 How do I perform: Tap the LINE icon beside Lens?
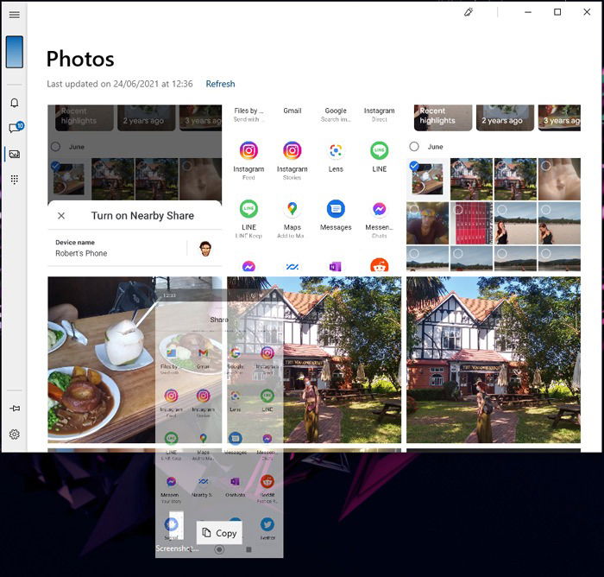click(380, 150)
